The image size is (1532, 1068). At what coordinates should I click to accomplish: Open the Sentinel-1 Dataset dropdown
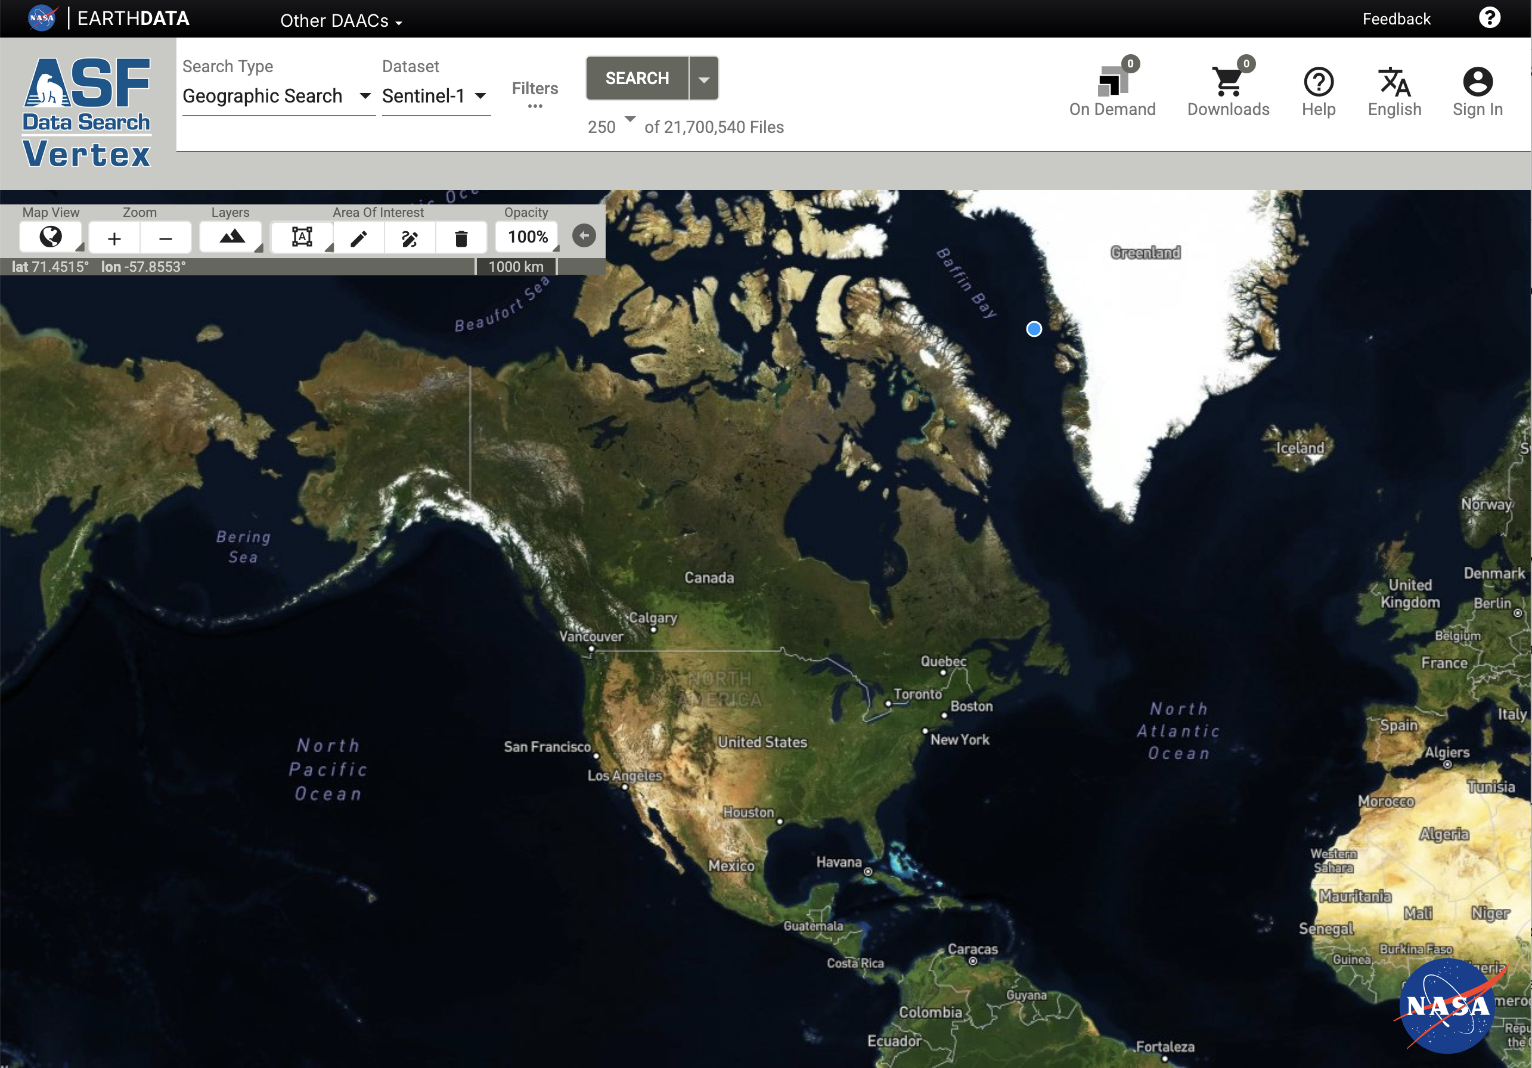[x=435, y=96]
